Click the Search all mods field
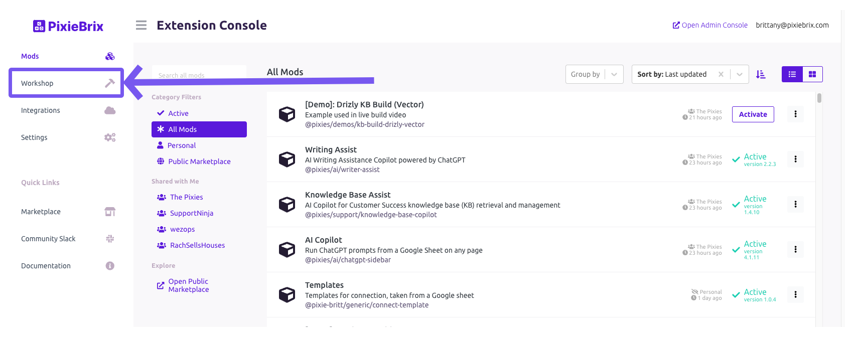The height and width of the screenshot is (337, 855). coord(199,75)
